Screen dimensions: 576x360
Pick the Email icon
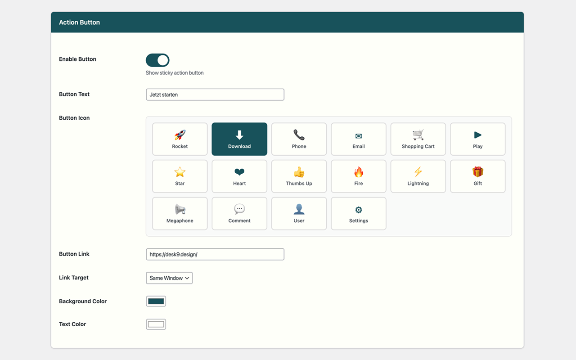[358, 139]
